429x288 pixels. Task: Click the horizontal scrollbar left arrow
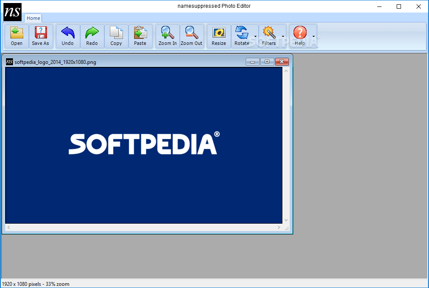point(9,227)
